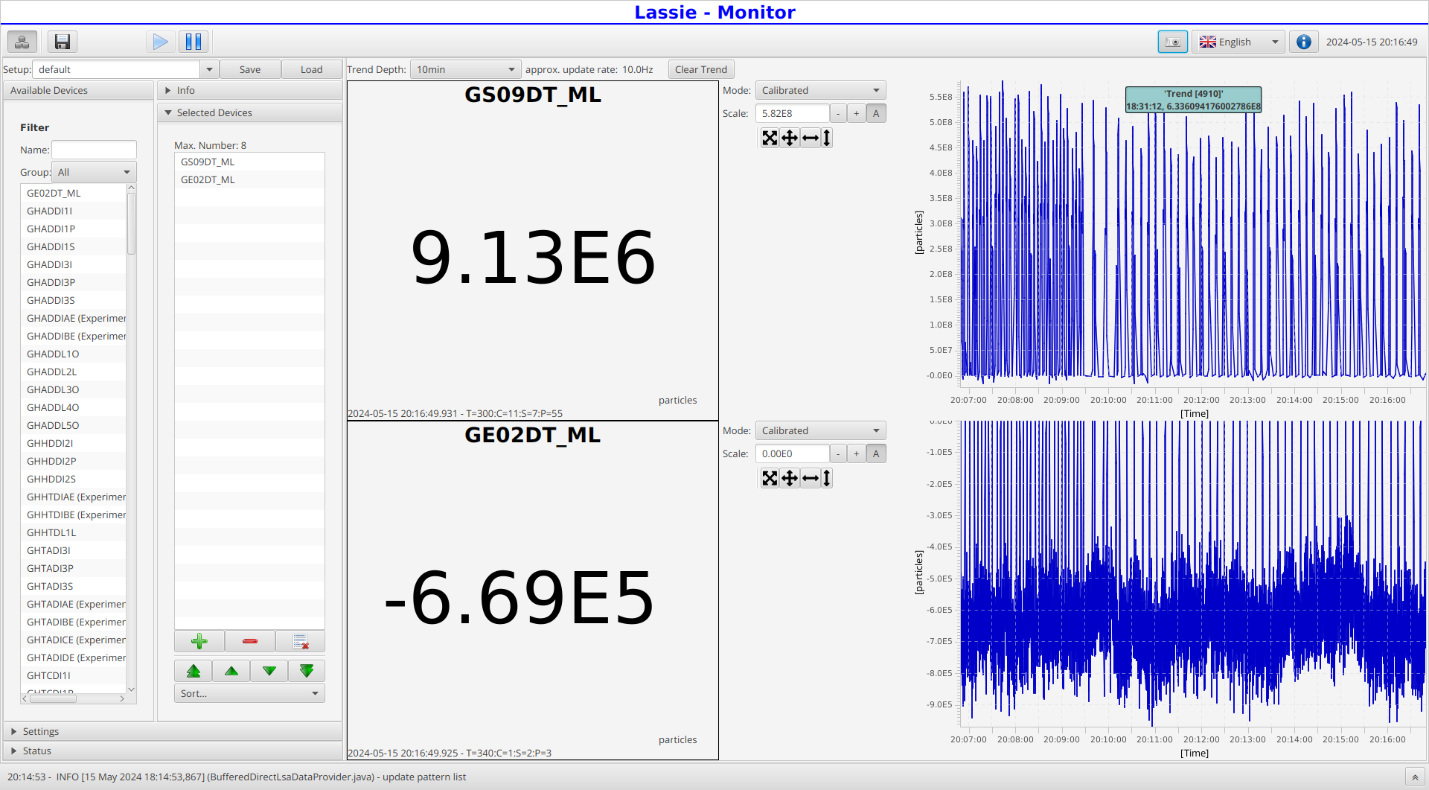Move selected device down one position

point(269,671)
